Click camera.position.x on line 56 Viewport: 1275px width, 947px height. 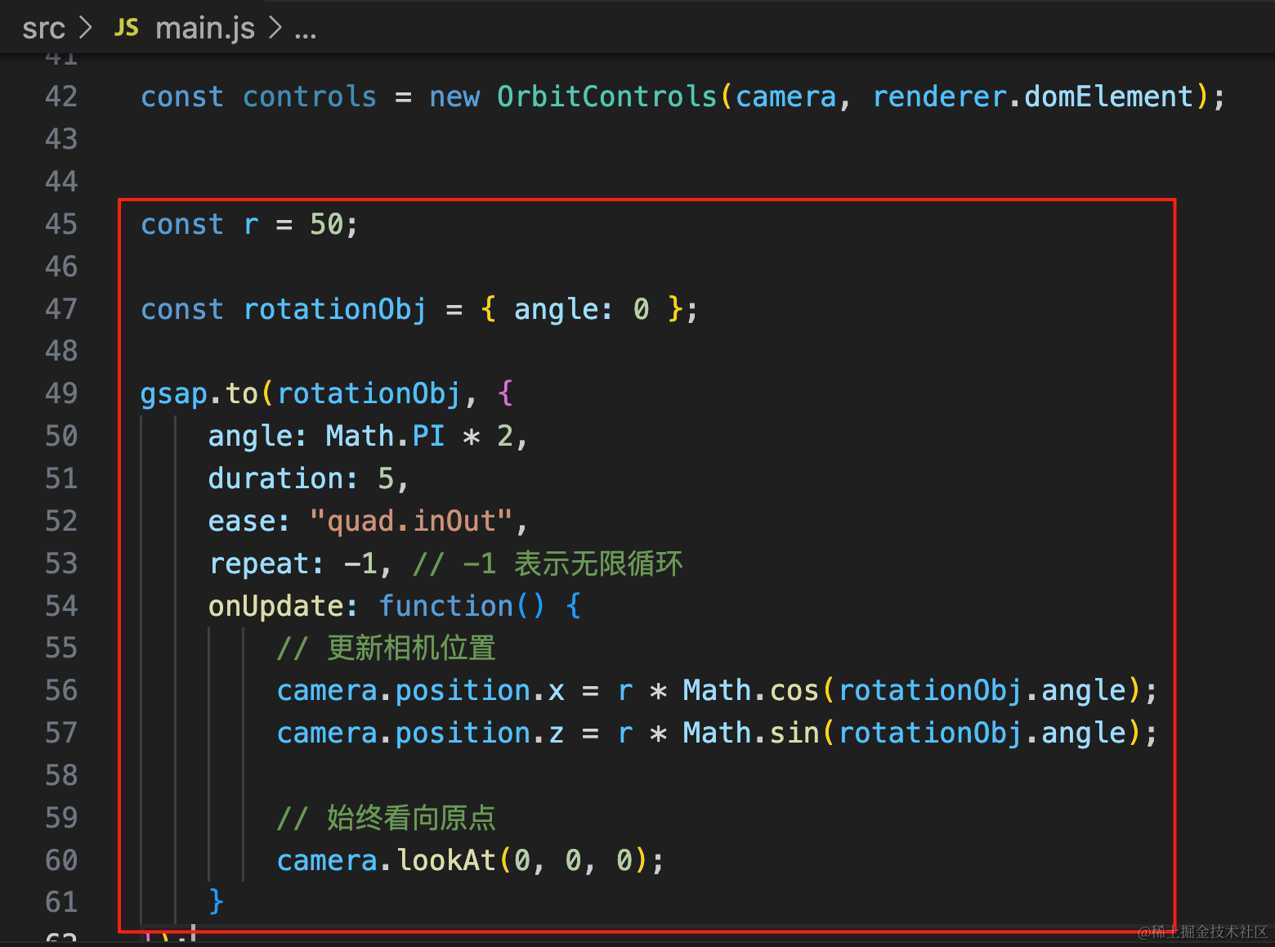click(x=421, y=691)
